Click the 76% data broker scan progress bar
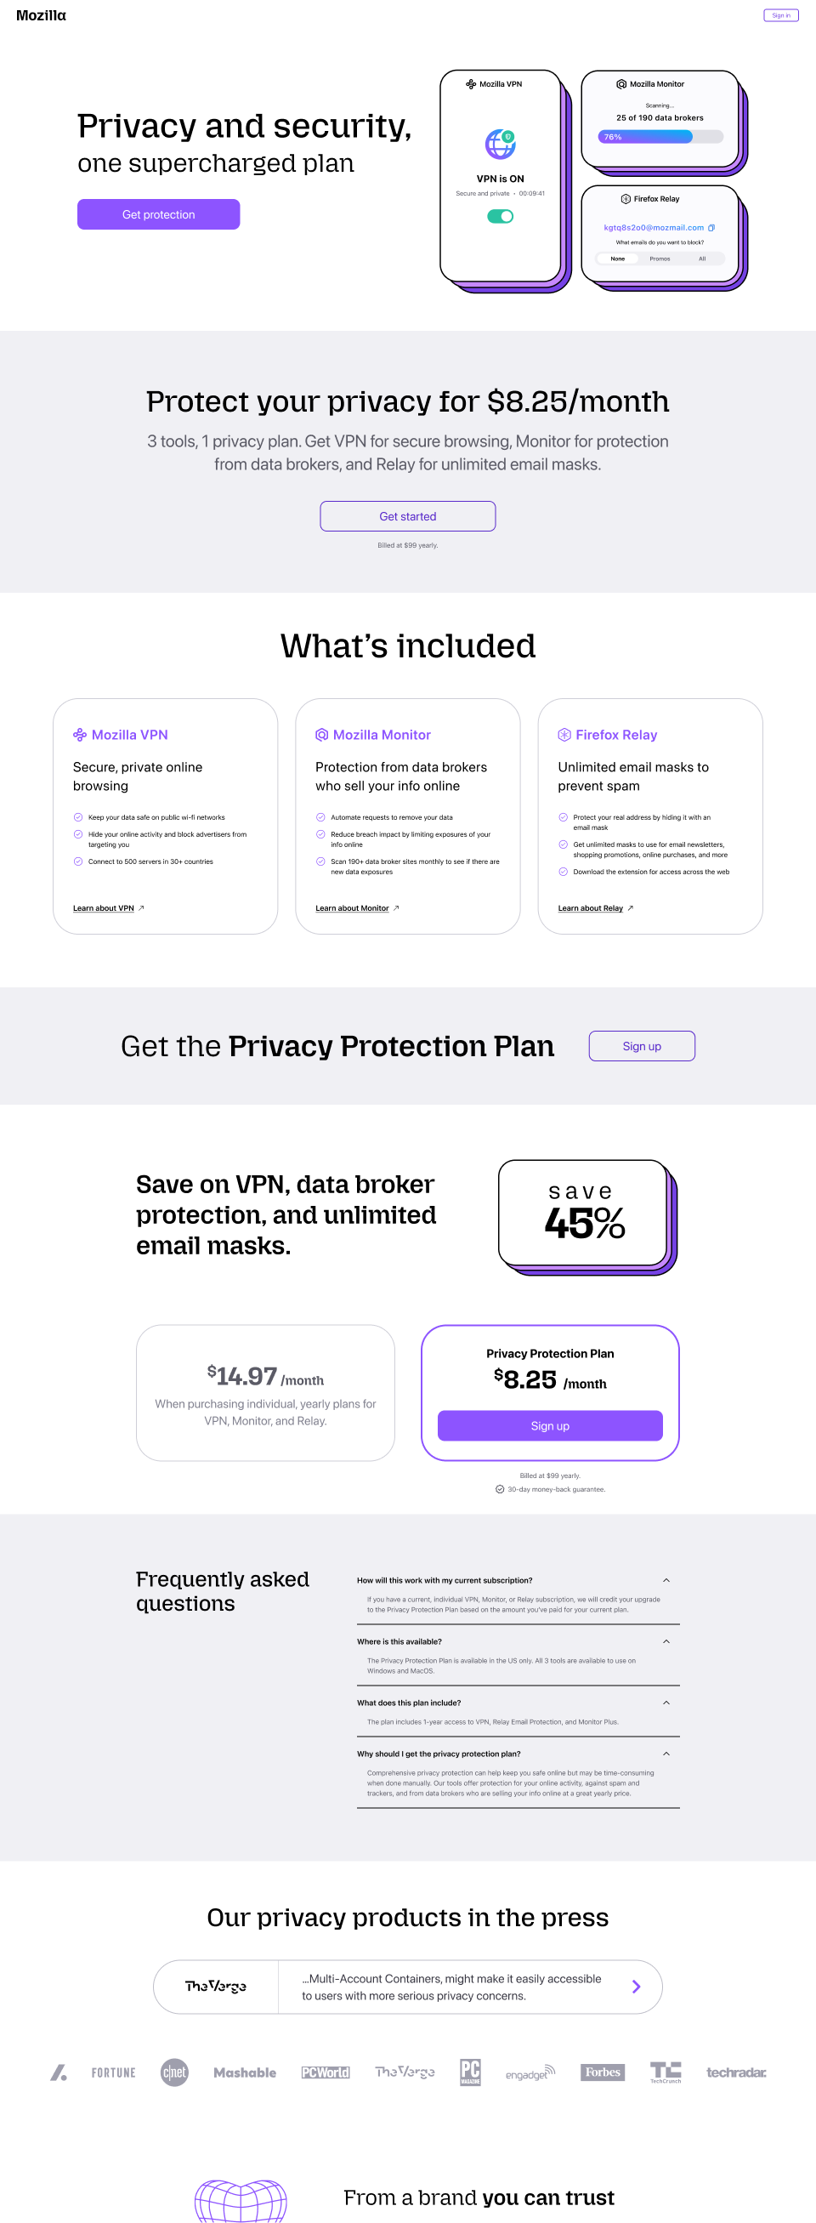Screen dimensions: 816x2223 [660, 137]
